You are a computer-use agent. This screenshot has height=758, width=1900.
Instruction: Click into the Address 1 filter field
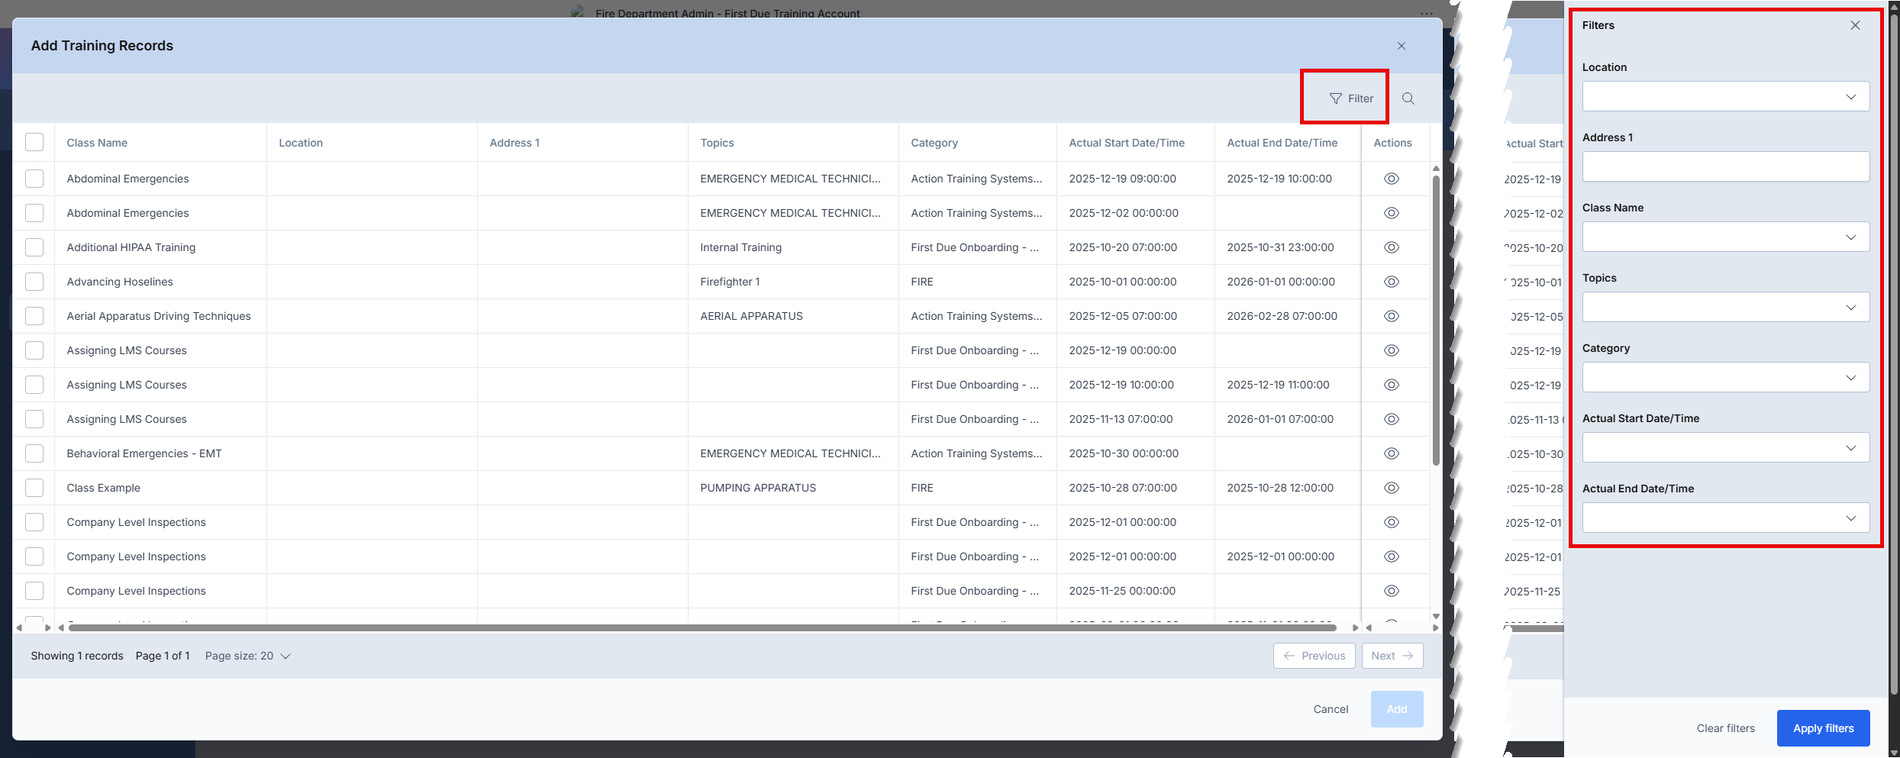[x=1725, y=167]
